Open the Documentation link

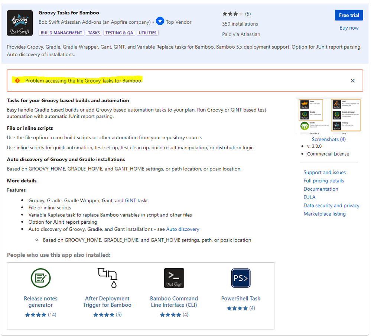coord(321,189)
